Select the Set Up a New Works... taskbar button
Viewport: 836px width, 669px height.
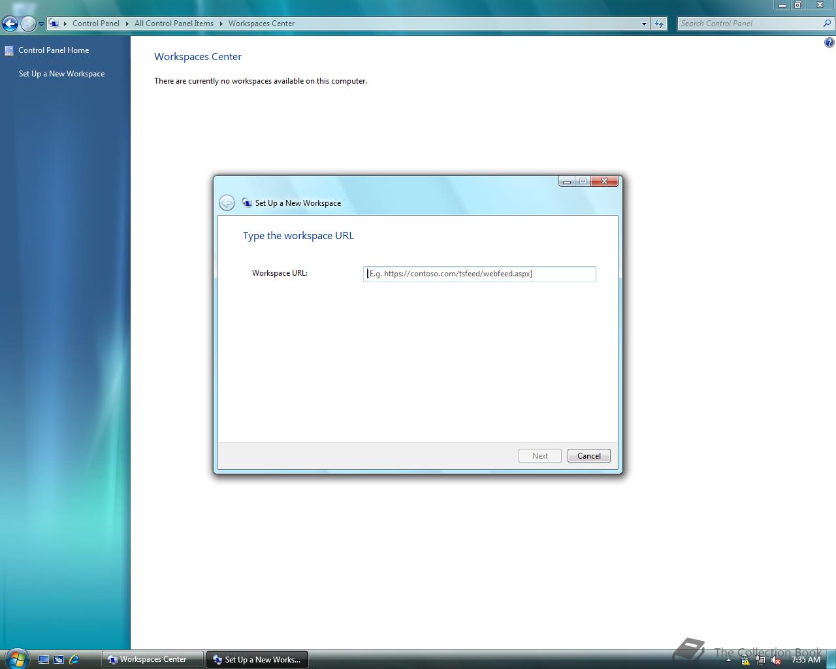pos(257,659)
